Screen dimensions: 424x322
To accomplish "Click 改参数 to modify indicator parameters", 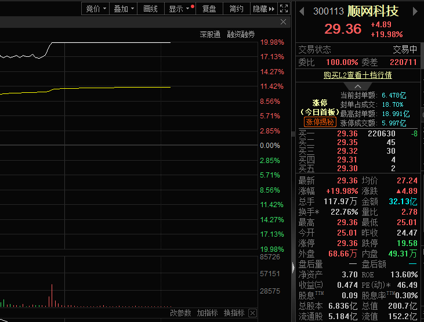I will point(180,313).
